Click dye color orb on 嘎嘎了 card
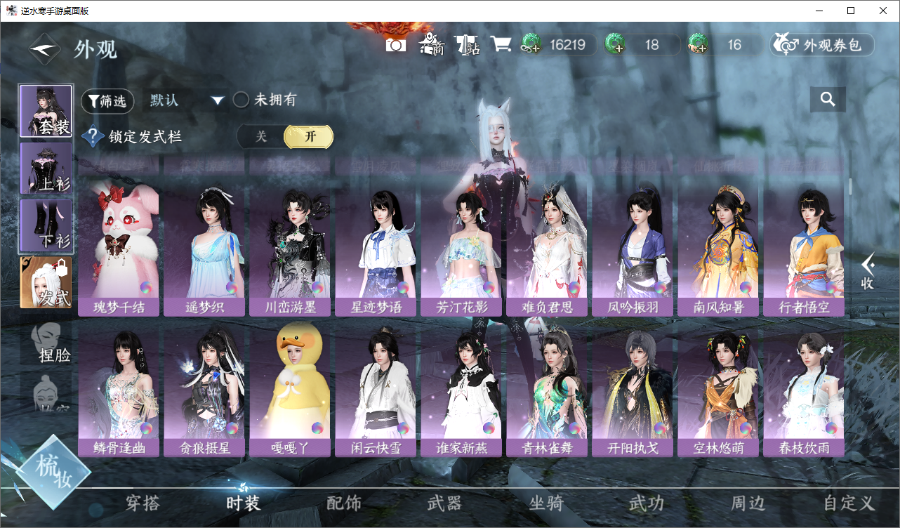 click(x=318, y=428)
